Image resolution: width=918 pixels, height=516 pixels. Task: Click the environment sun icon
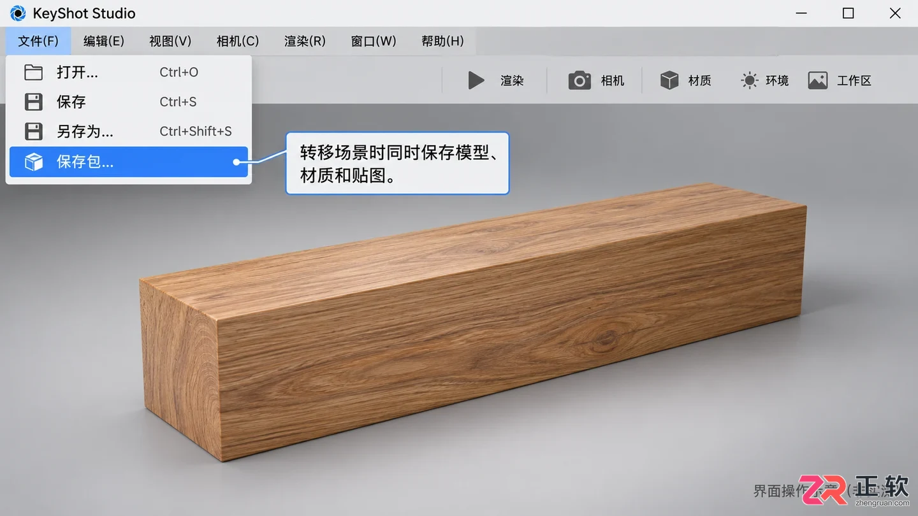749,80
